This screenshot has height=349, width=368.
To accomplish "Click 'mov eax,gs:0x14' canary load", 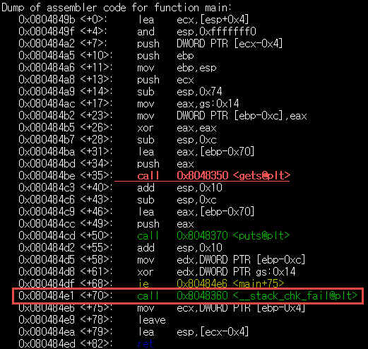I will click(188, 104).
